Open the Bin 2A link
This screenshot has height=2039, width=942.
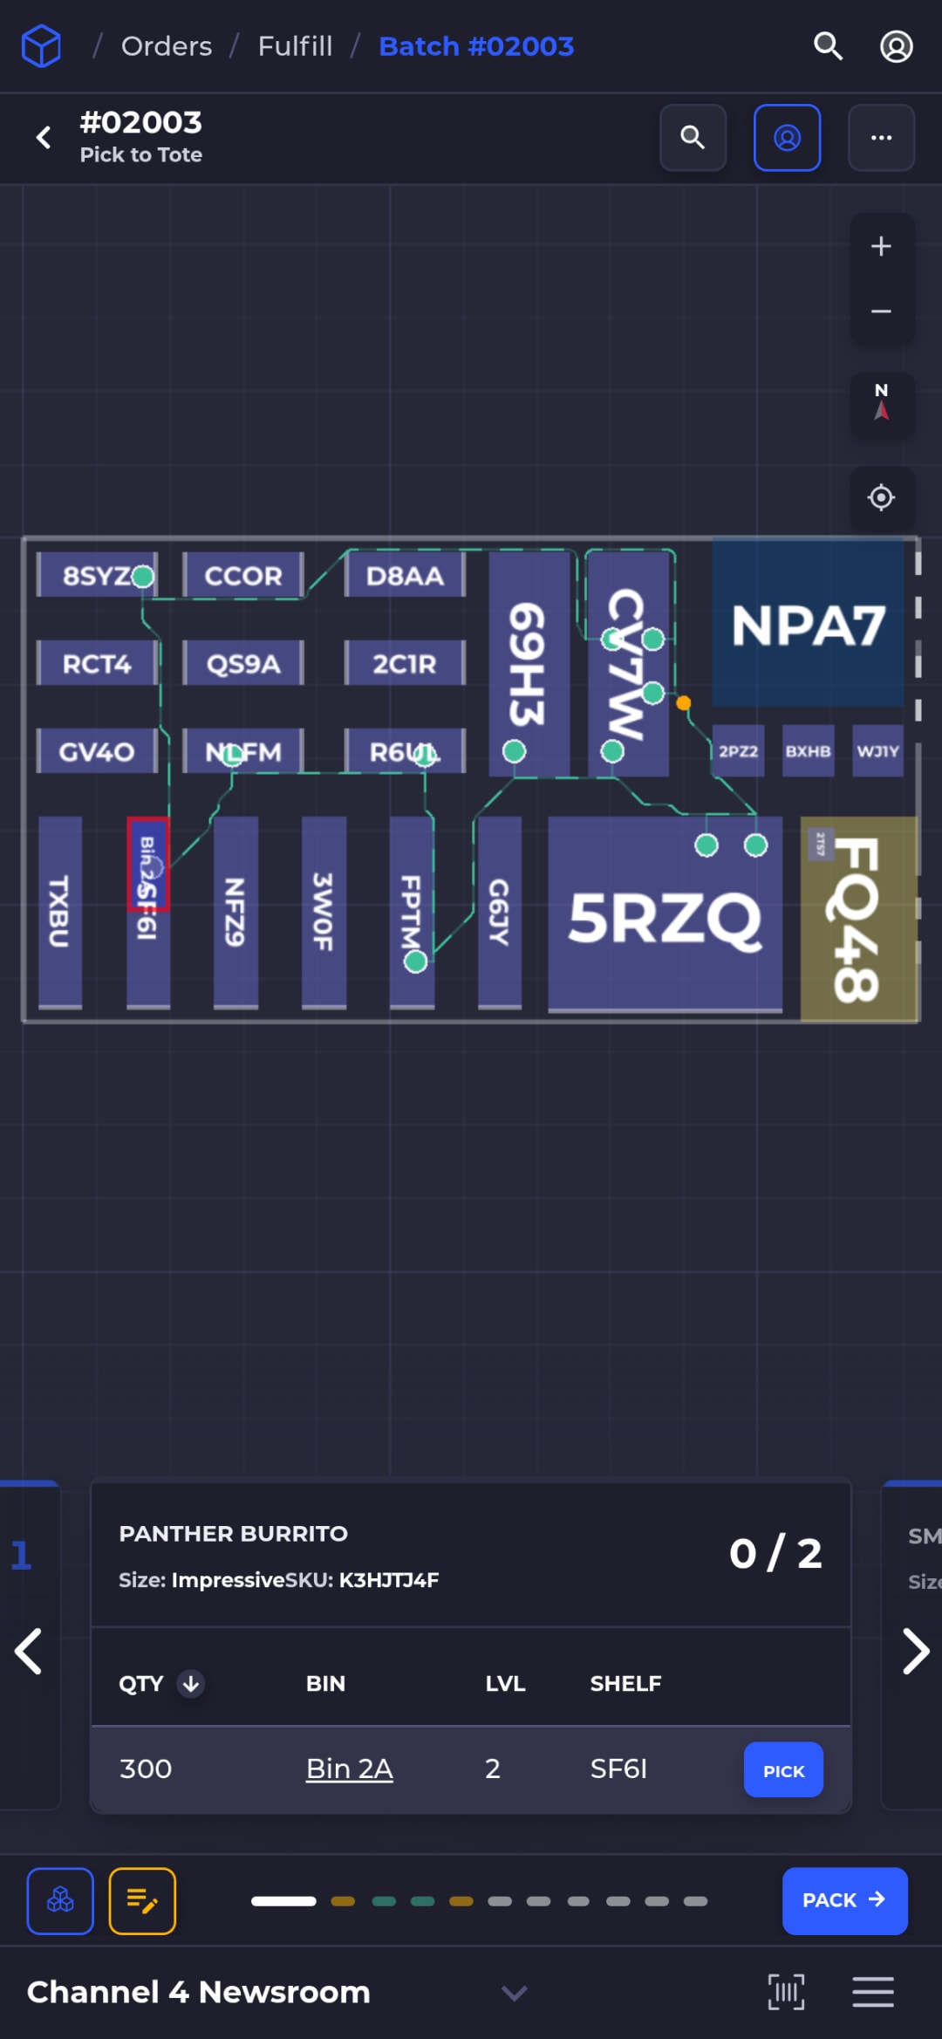(350, 1769)
